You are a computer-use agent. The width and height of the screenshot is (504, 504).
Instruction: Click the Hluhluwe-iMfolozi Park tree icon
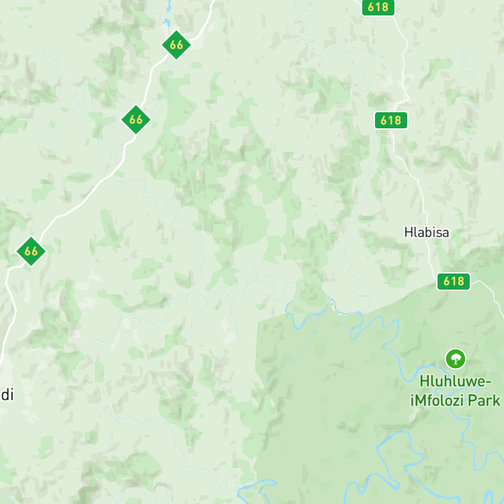pos(456,359)
